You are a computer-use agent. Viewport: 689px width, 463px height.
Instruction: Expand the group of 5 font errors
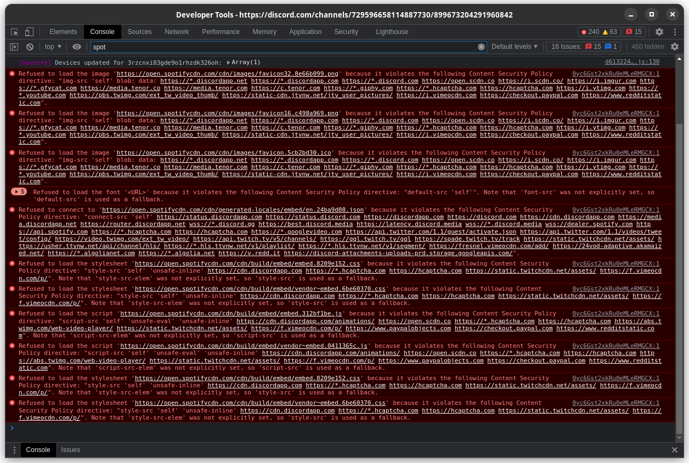coord(18,192)
